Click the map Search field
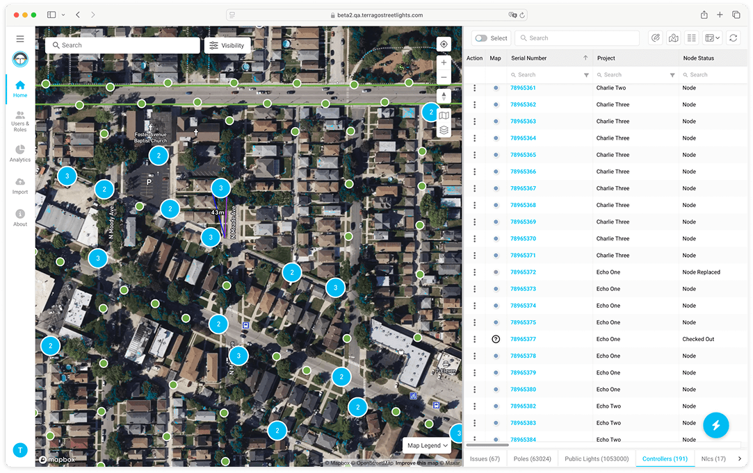753x473 pixels. click(x=122, y=46)
